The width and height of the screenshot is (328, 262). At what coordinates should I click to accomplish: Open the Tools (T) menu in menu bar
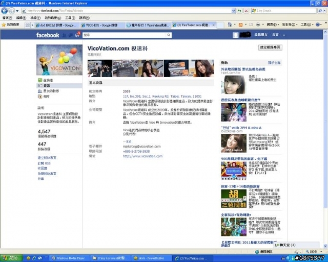[70, 18]
